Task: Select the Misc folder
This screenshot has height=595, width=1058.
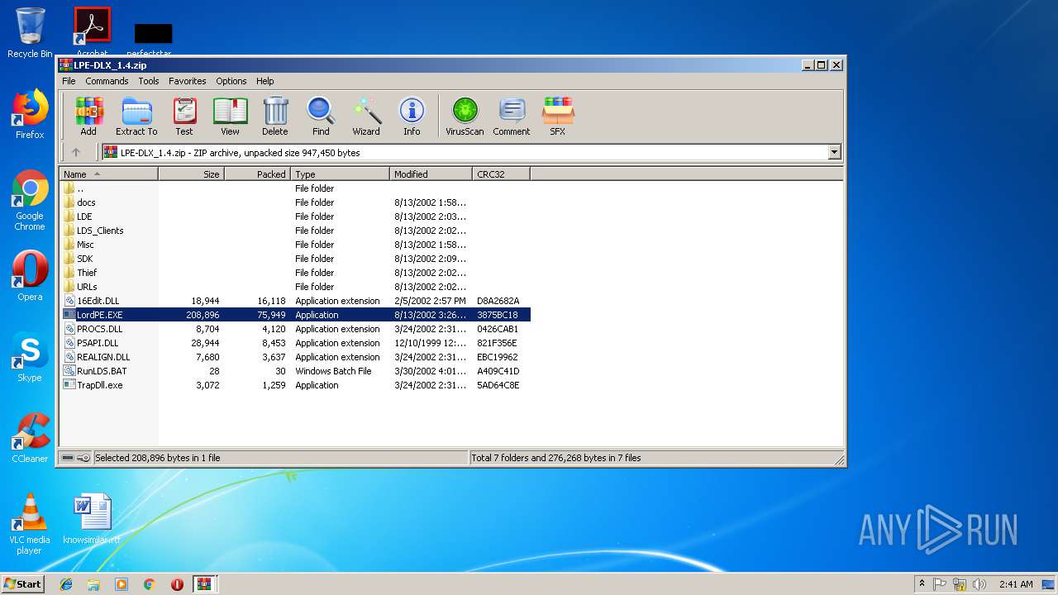Action: (x=296, y=245)
